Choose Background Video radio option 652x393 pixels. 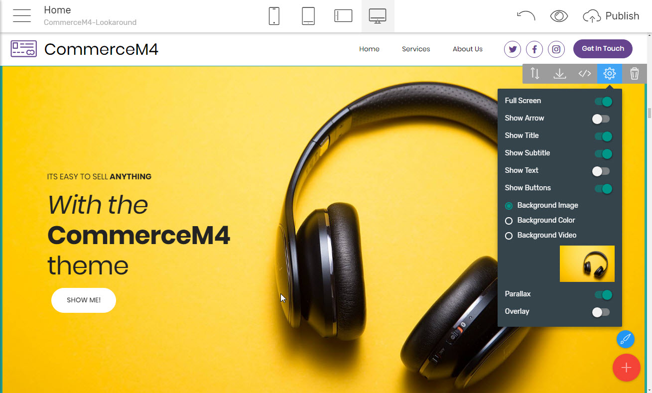click(x=509, y=236)
